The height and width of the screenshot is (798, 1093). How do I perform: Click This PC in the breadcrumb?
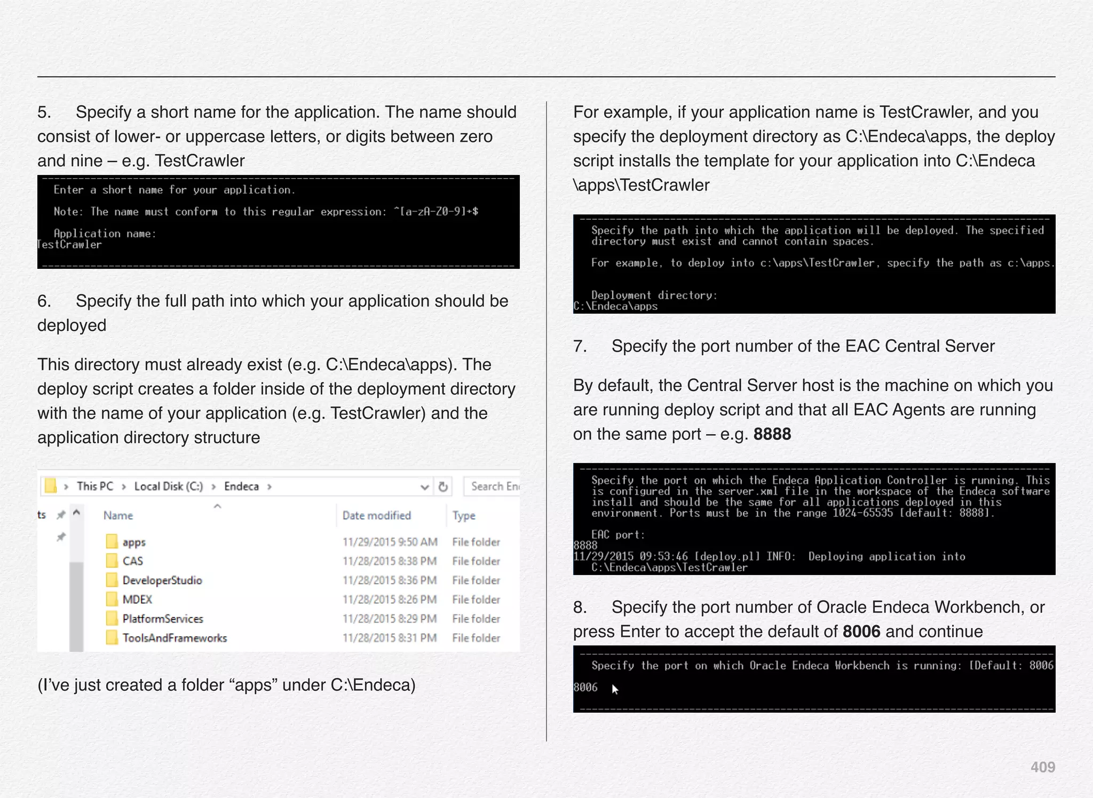pos(95,486)
